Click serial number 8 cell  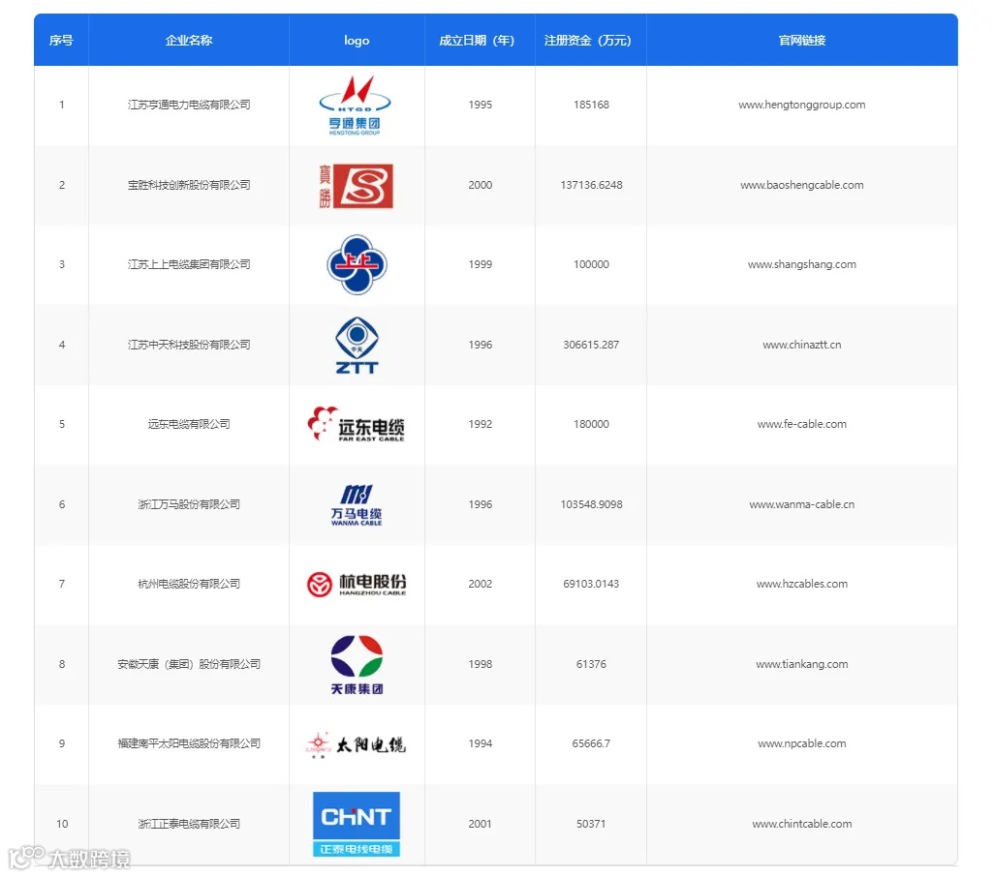click(62, 665)
